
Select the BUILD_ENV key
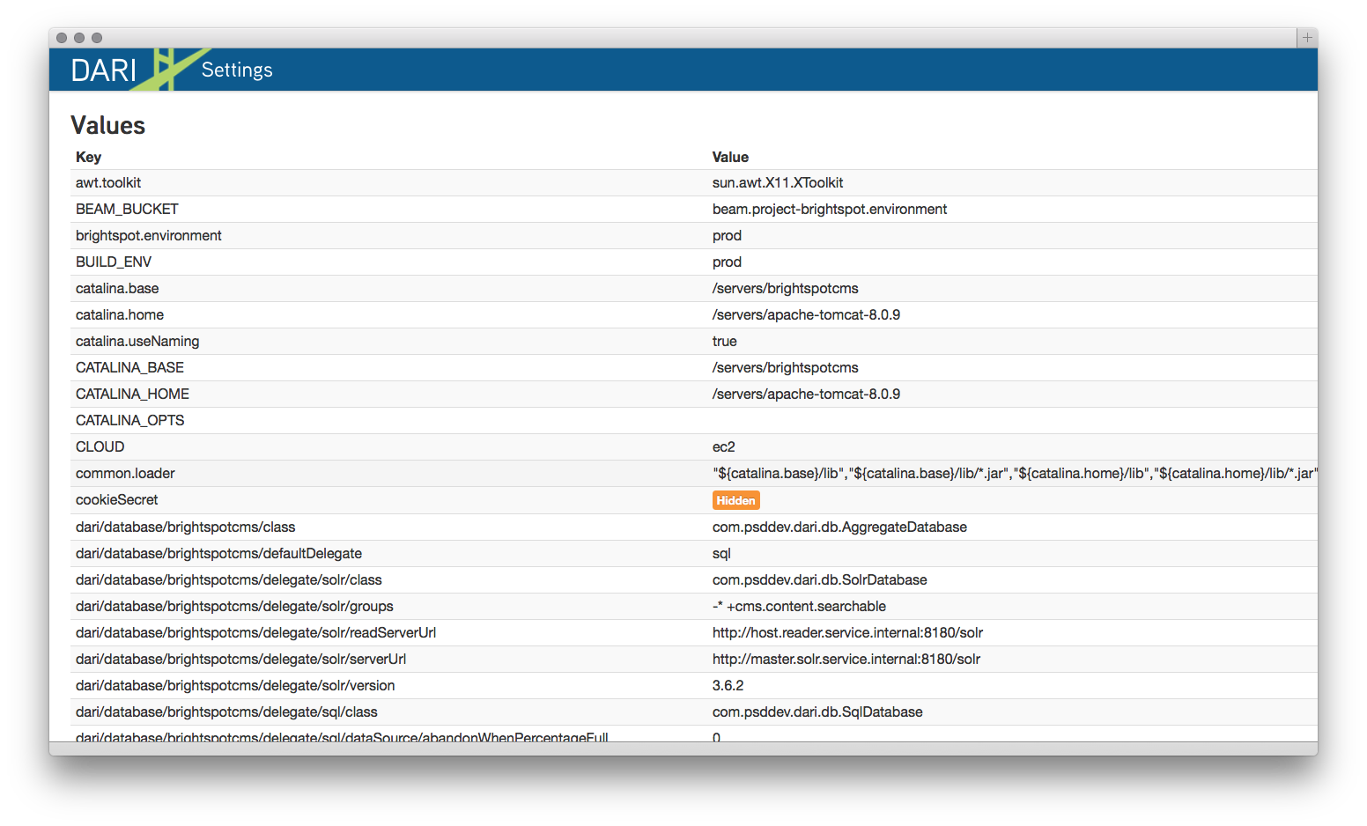click(x=114, y=262)
